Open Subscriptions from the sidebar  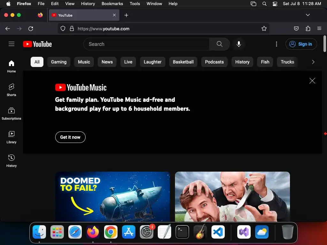(x=11, y=114)
